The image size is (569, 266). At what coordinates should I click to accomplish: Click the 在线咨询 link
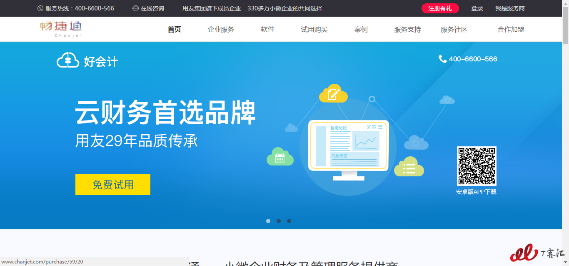point(152,8)
